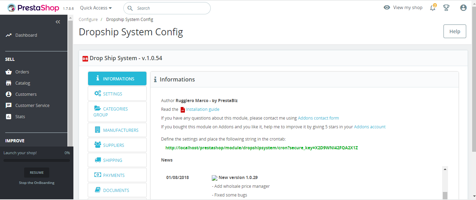Image resolution: width=476 pixels, height=200 pixels.
Task: Select the CATEGORIES GROUP tab
Action: click(117, 112)
